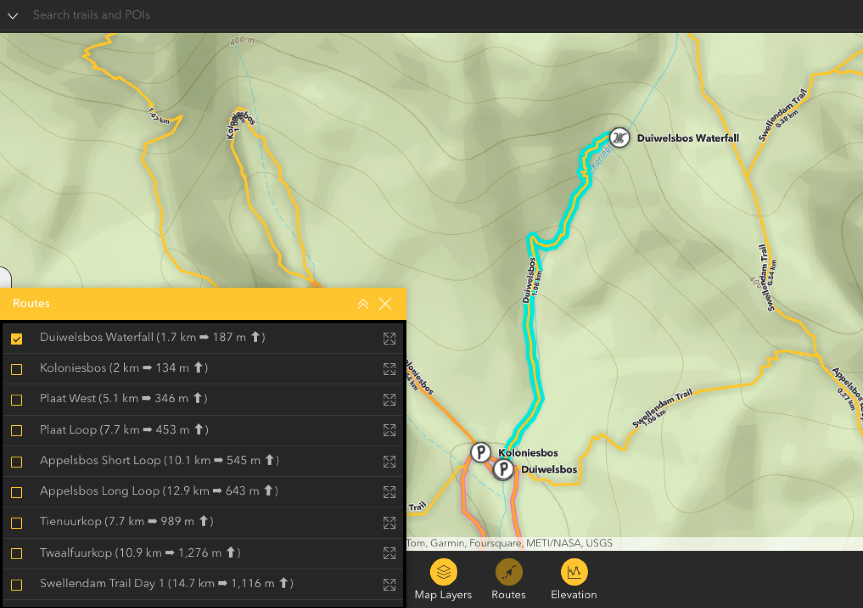The width and height of the screenshot is (863, 608).
Task: Open the Elevation profile icon
Action: click(574, 572)
